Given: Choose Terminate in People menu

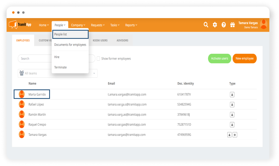Looking at the screenshot, I should click(x=60, y=67).
